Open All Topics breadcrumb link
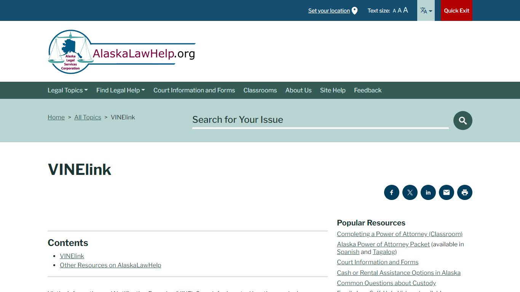Screen dimensions: 520x292 (88, 117)
